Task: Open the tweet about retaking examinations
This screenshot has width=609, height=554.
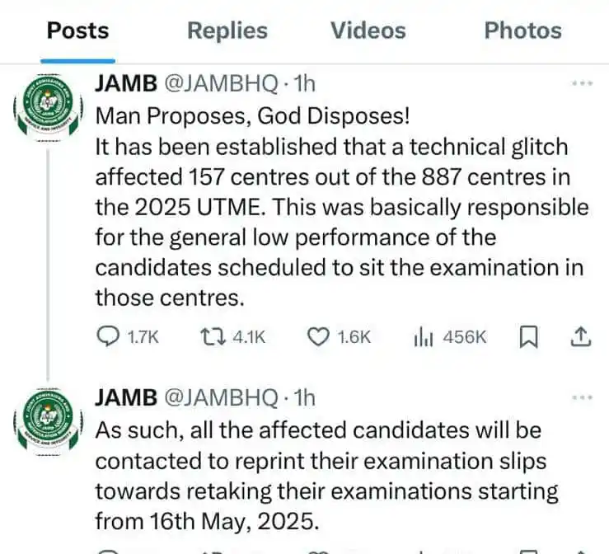Action: (327, 476)
